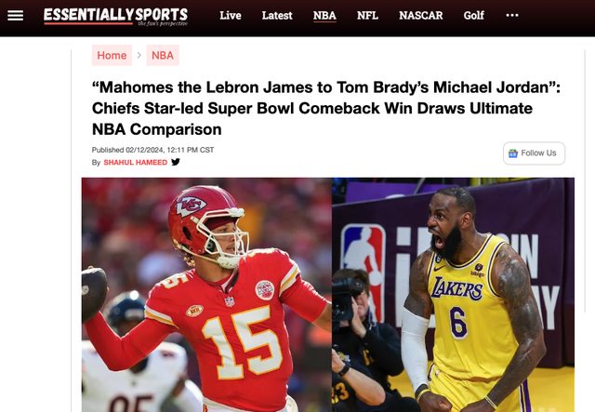The image size is (595, 412).
Task: Open the NFL section
Action: [367, 16]
